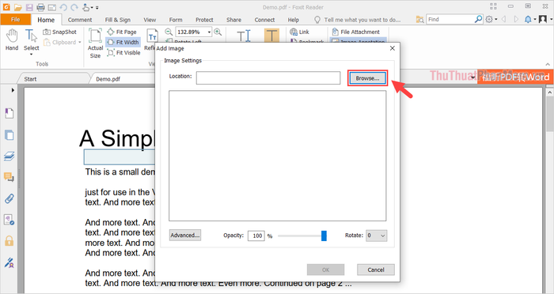Open the Help ribbon tab

click(294, 20)
